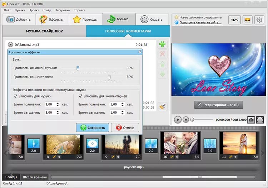Open transition before slide 8
The image size is (268, 188).
(34, 146)
